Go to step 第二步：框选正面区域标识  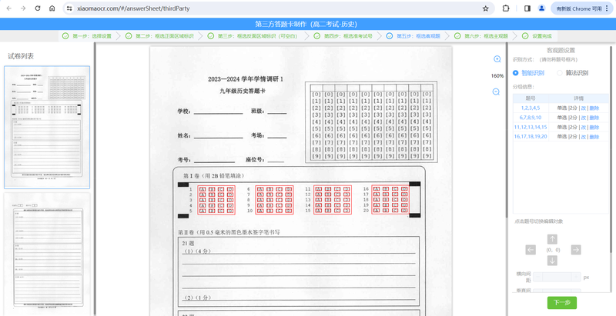[x=159, y=36]
